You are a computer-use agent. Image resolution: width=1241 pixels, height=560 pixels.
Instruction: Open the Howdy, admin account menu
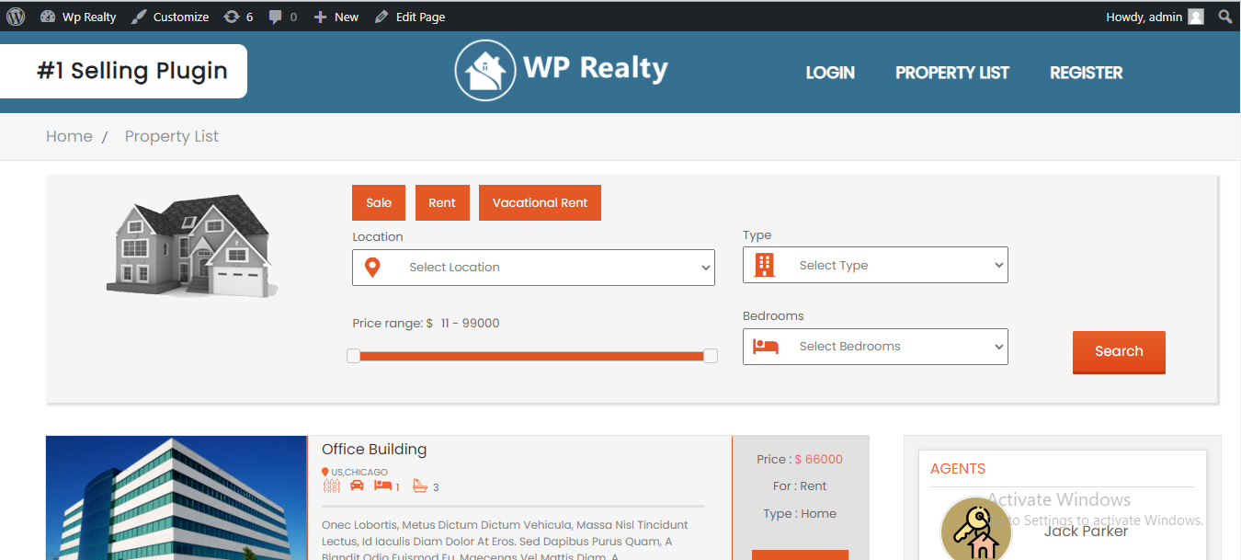1155,17
